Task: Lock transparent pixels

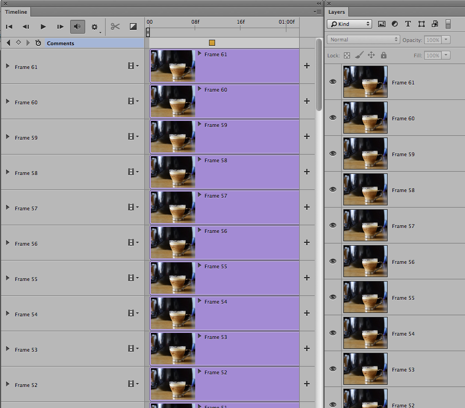Action: pyautogui.click(x=347, y=55)
